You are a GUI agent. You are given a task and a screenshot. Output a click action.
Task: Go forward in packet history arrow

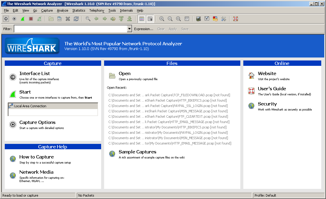coord(105,19)
